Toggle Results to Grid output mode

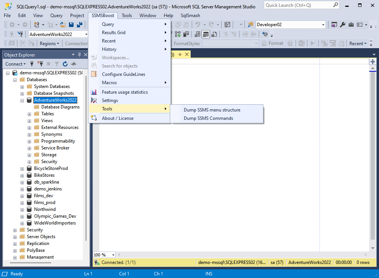206,34
